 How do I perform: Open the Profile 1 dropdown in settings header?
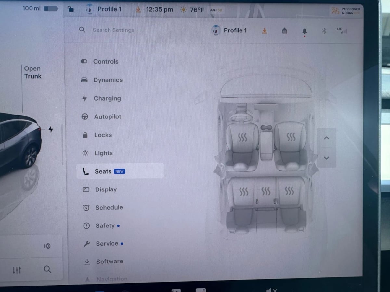pyautogui.click(x=229, y=30)
